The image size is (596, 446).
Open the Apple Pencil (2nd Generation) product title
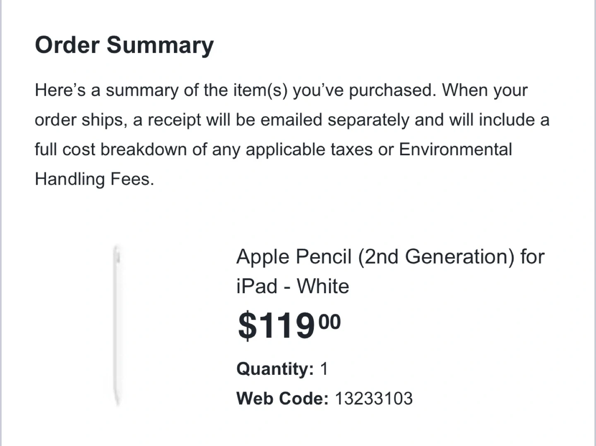click(x=390, y=257)
